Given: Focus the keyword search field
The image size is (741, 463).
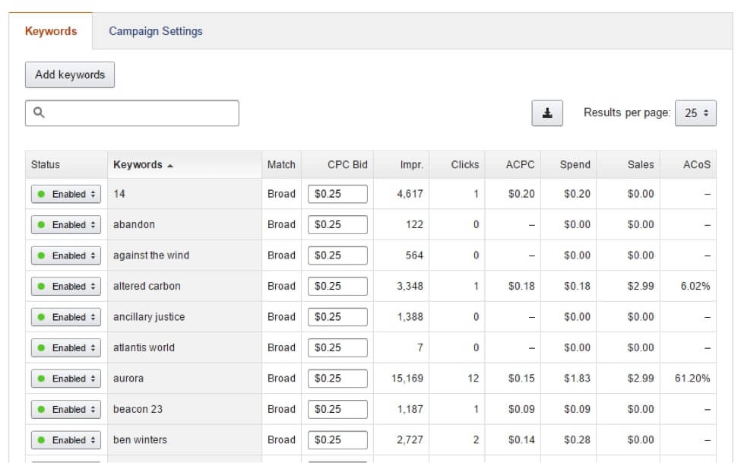Looking at the screenshot, I should 131,113.
